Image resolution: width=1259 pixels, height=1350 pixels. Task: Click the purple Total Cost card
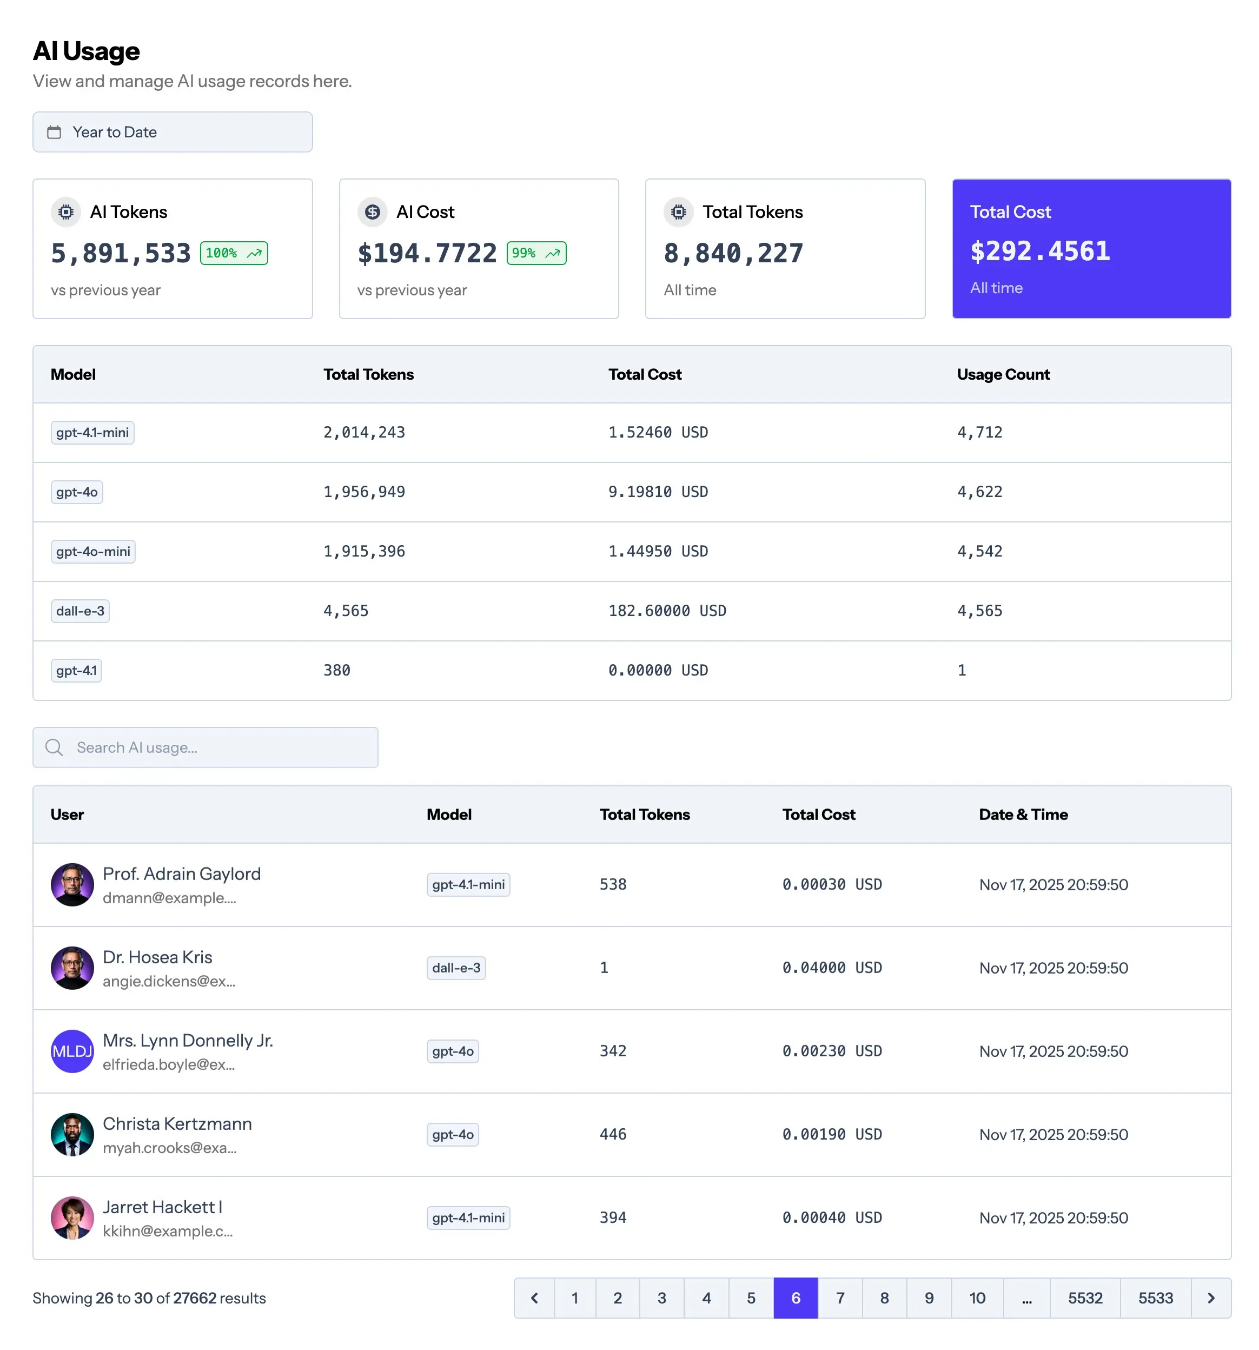1091,249
